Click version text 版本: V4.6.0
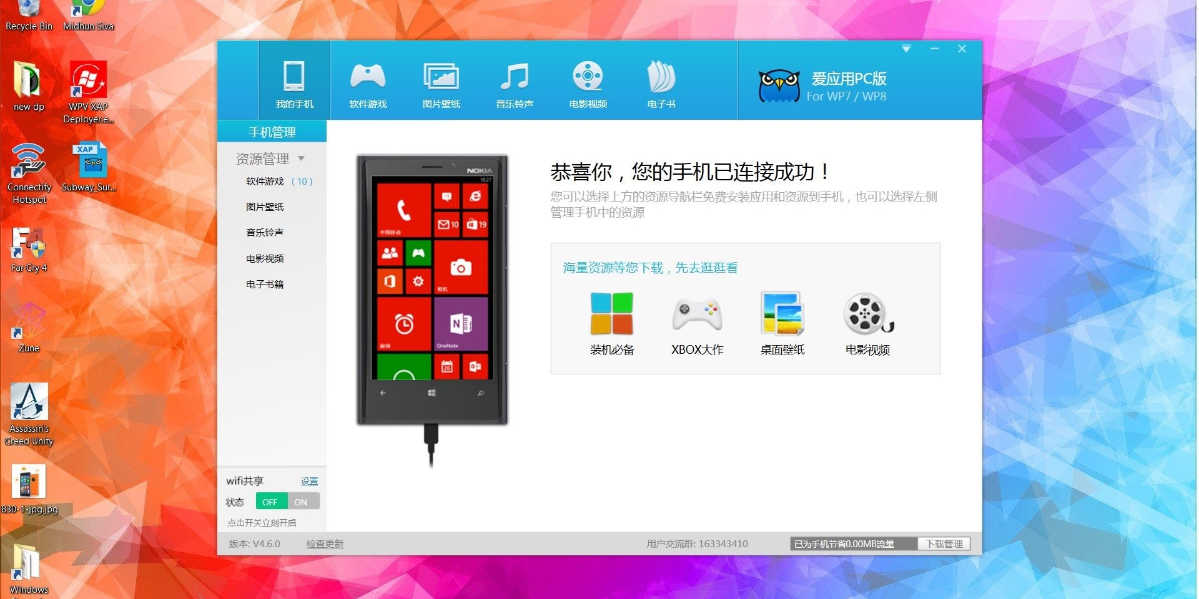The height and width of the screenshot is (599, 1199). 254,544
